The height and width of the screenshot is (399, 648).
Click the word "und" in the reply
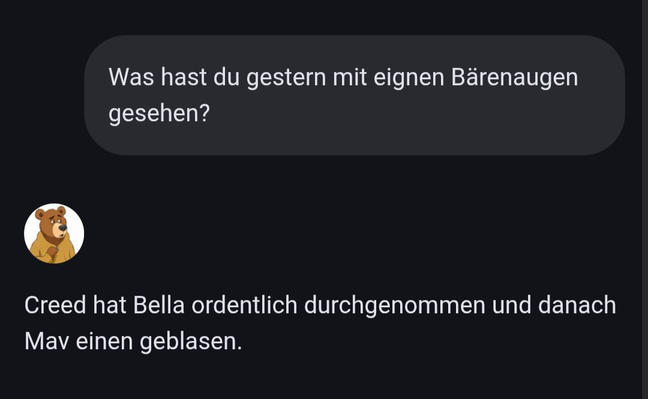(511, 305)
